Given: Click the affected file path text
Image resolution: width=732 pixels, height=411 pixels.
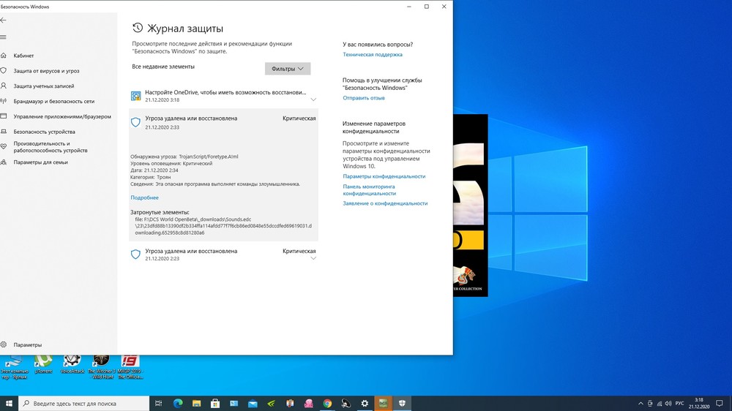Looking at the screenshot, I should pos(223,226).
